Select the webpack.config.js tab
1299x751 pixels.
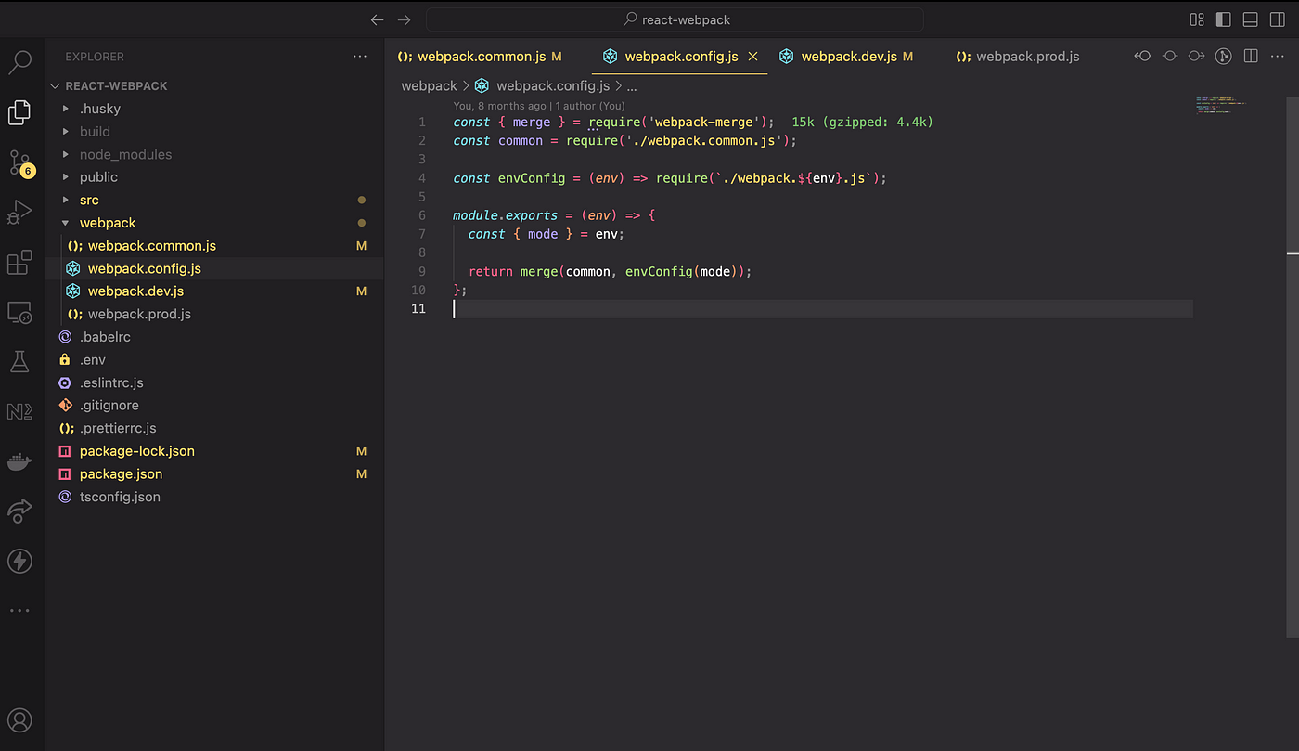(x=681, y=57)
